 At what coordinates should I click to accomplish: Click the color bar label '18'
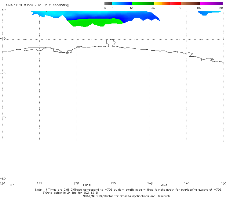[131, 8]
